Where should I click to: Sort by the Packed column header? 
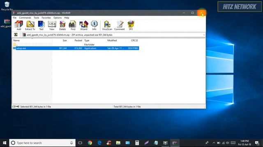[76, 40]
